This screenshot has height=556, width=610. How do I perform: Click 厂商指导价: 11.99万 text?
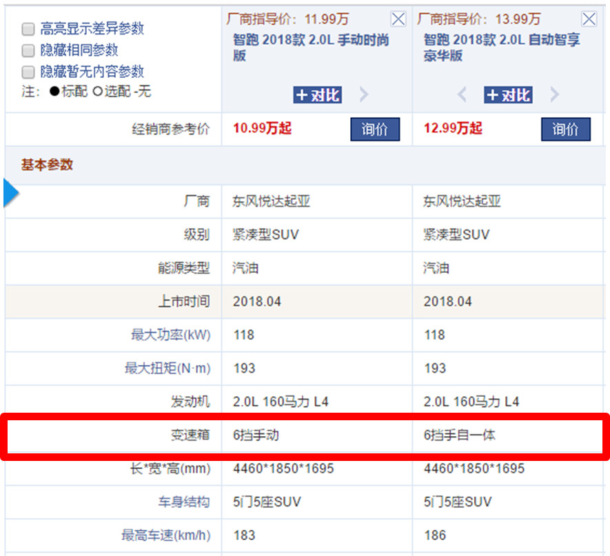pos(287,19)
